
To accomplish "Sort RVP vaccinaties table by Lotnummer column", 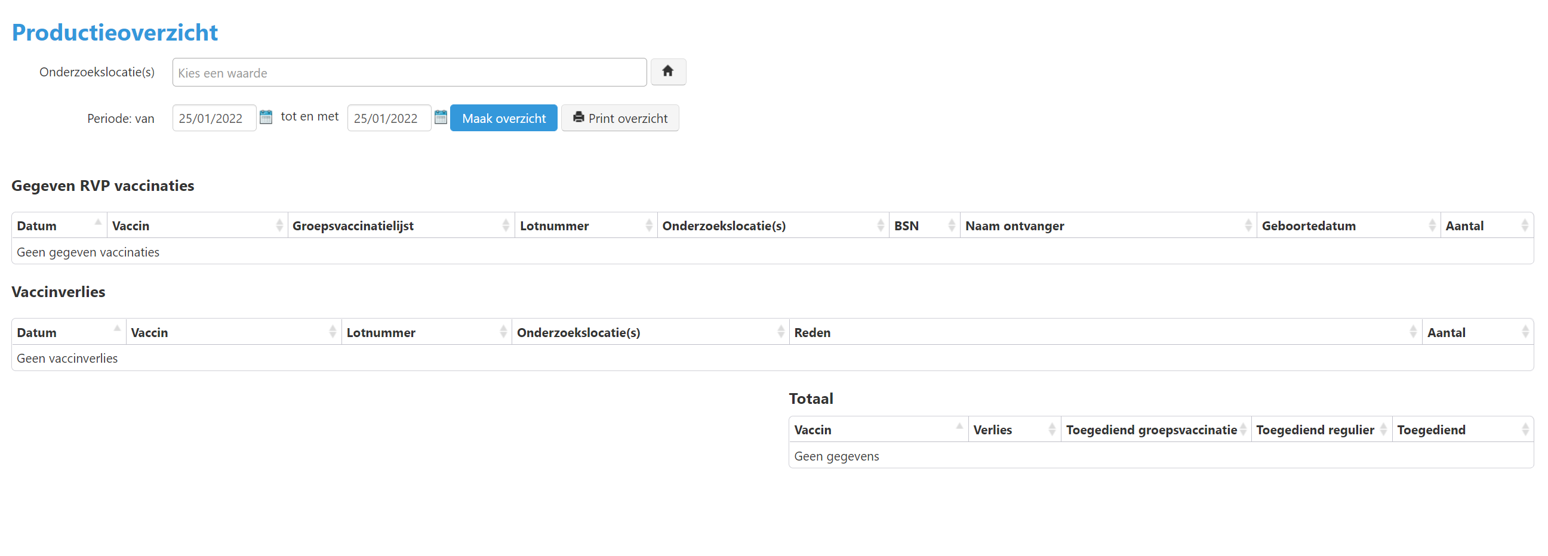I will (x=584, y=226).
